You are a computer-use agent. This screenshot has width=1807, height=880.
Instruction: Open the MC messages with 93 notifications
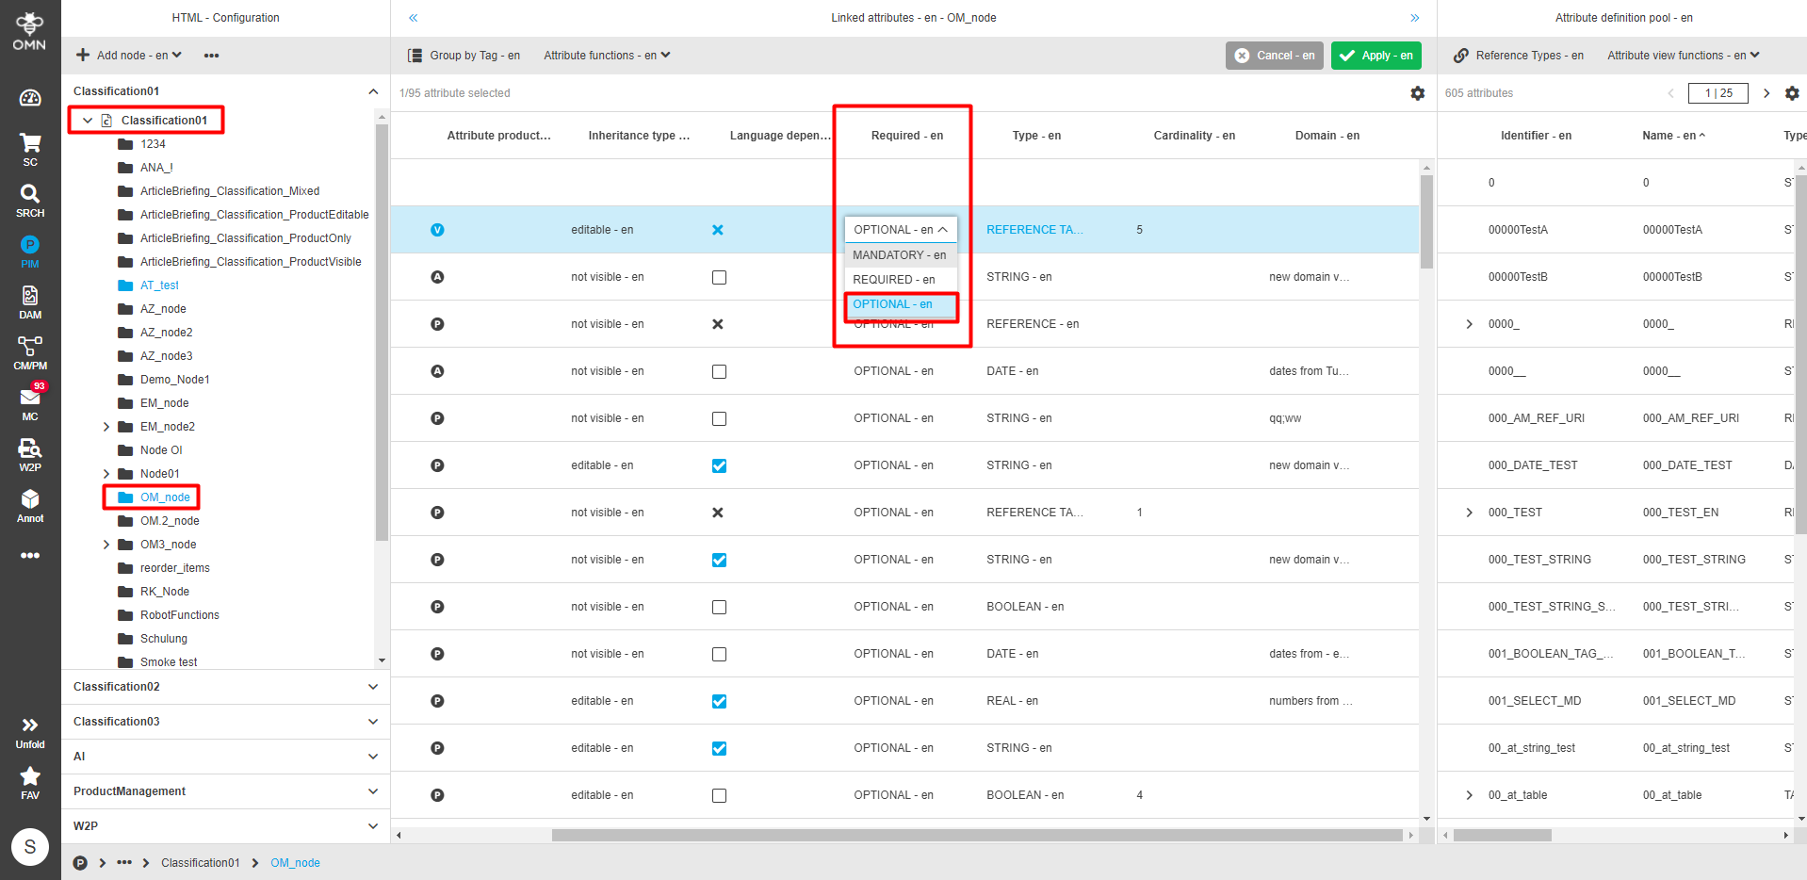[x=30, y=400]
